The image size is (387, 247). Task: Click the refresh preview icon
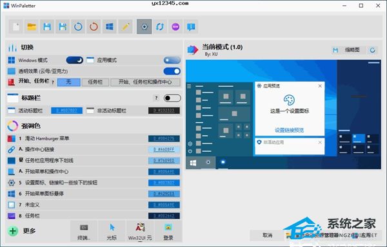(x=372, y=50)
